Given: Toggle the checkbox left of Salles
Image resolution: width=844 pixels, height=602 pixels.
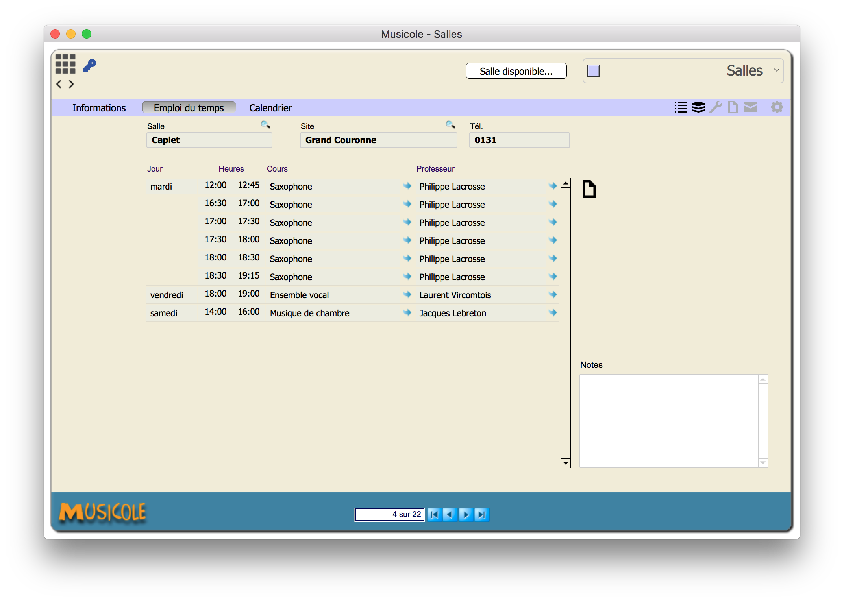Looking at the screenshot, I should point(593,71).
